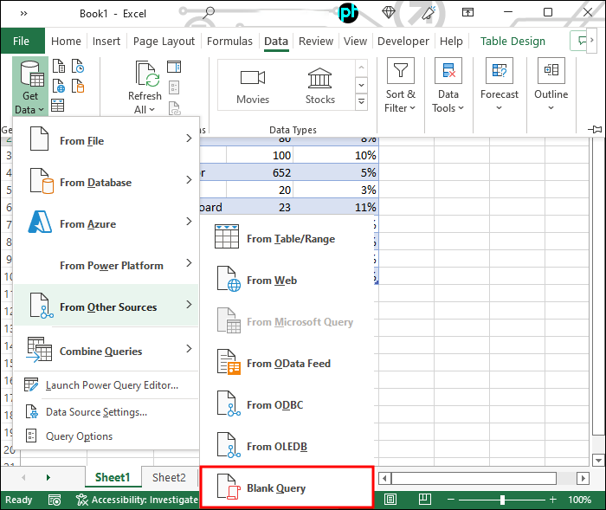Choose From OData Feed option

288,364
